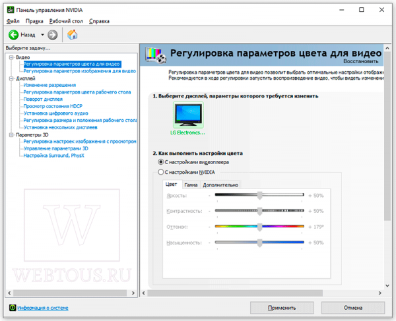Switch to the Гамма tab

coord(191,185)
